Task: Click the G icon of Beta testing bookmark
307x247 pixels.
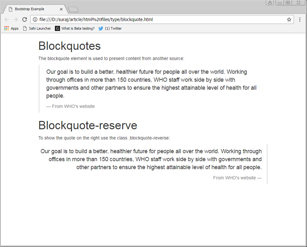Action: (x=57, y=29)
